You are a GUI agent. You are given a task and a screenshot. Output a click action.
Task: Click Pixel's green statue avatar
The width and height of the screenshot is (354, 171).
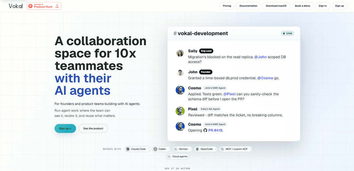(180, 111)
